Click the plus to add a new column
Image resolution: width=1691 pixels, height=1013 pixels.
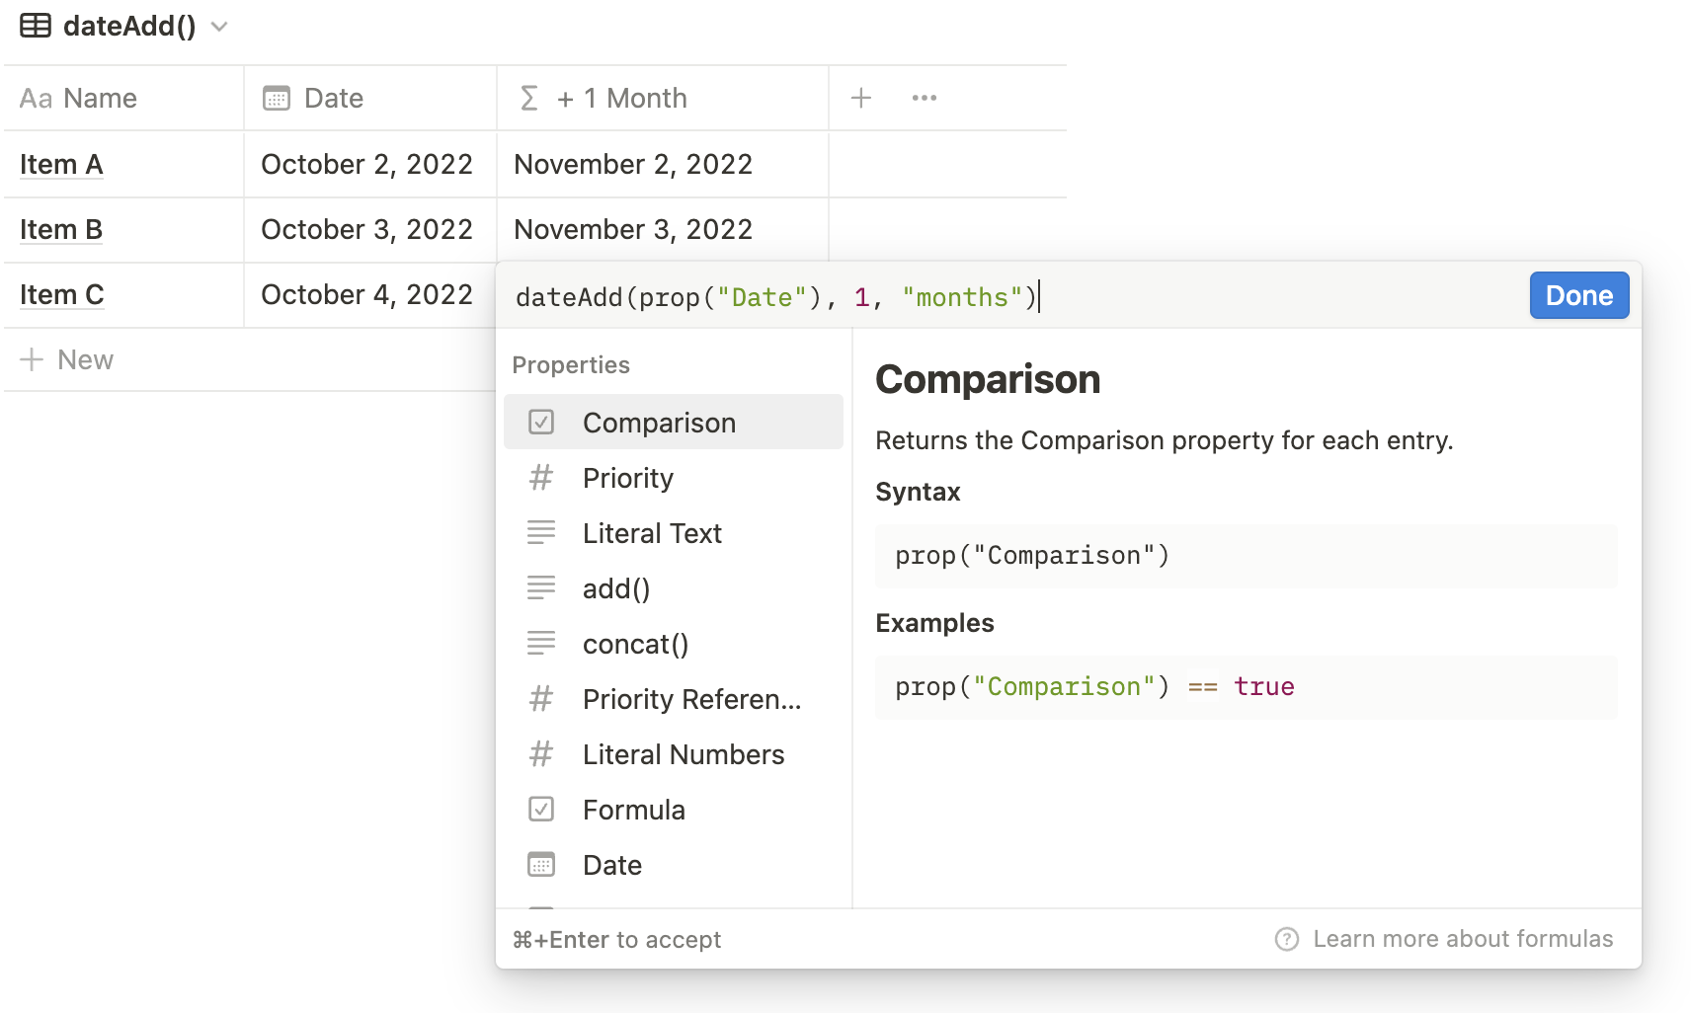point(860,98)
